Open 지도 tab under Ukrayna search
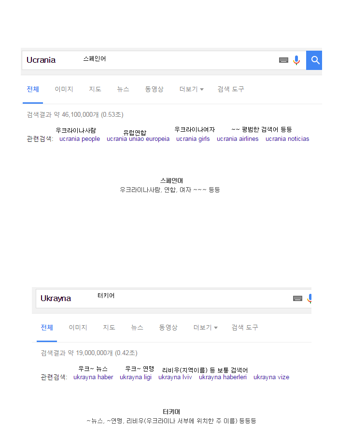Screen dimensions: 338x440 tap(109, 328)
